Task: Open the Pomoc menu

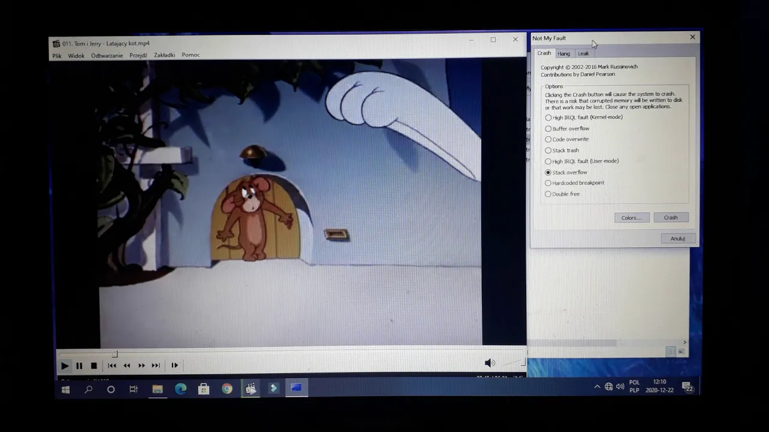Action: pos(190,55)
